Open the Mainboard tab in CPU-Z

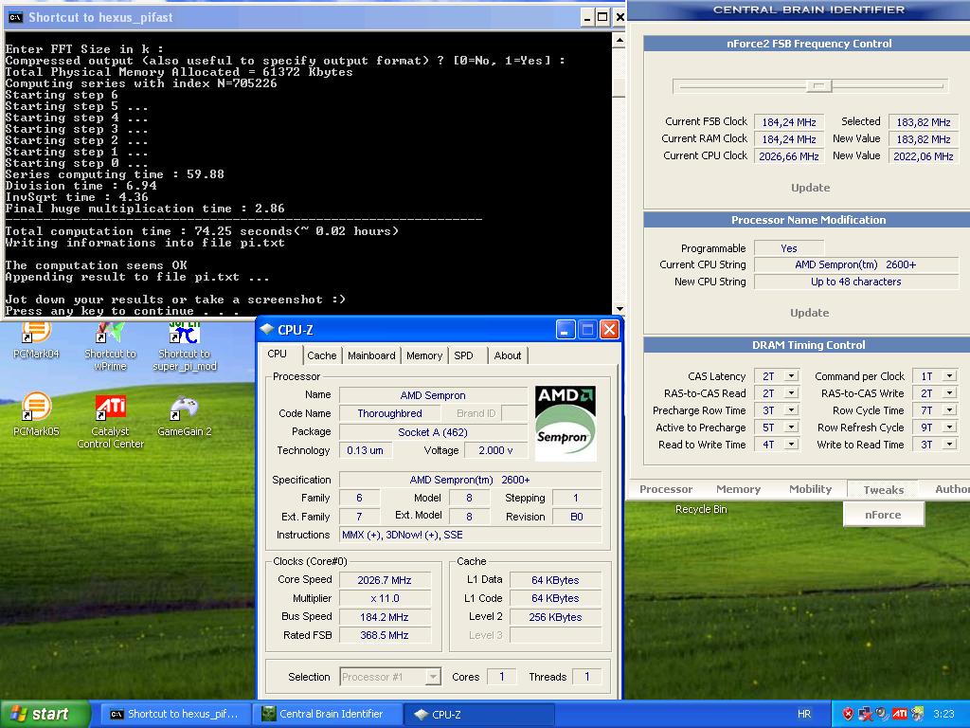371,355
